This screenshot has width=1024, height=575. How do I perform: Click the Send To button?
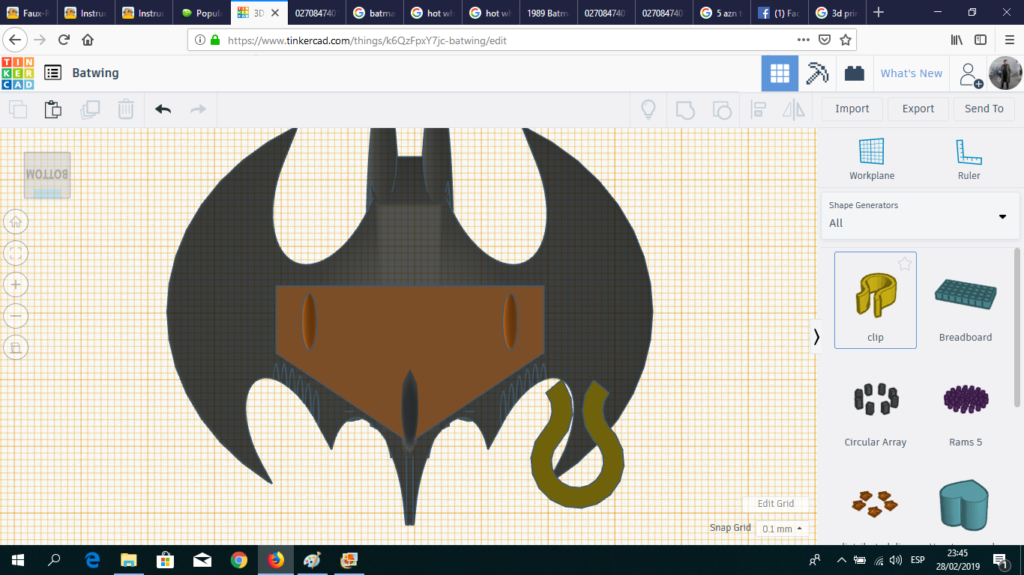(984, 109)
